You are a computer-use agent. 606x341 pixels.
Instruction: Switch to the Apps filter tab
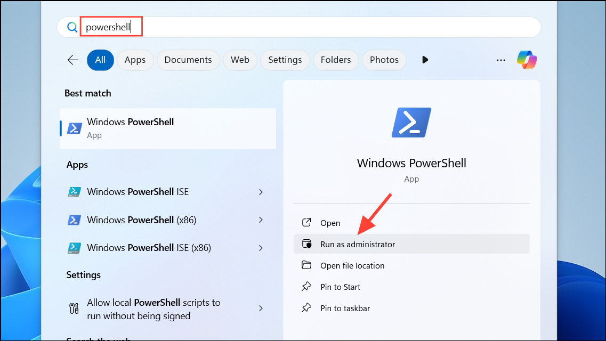[x=135, y=60]
